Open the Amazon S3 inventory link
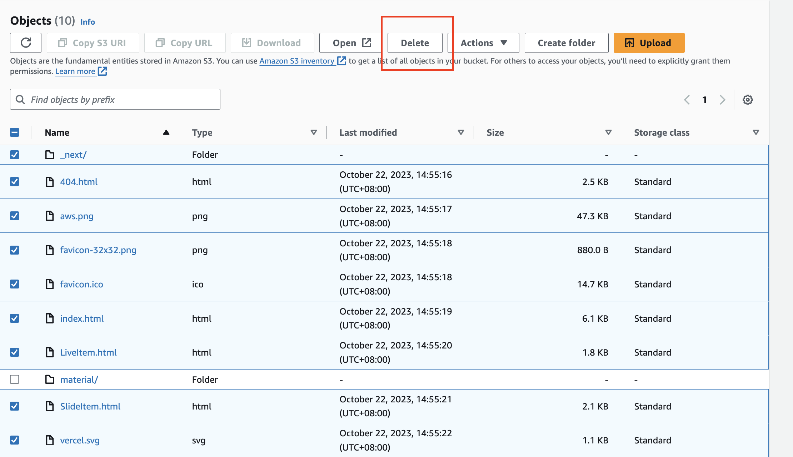Viewport: 793px width, 457px height. [x=303, y=61]
